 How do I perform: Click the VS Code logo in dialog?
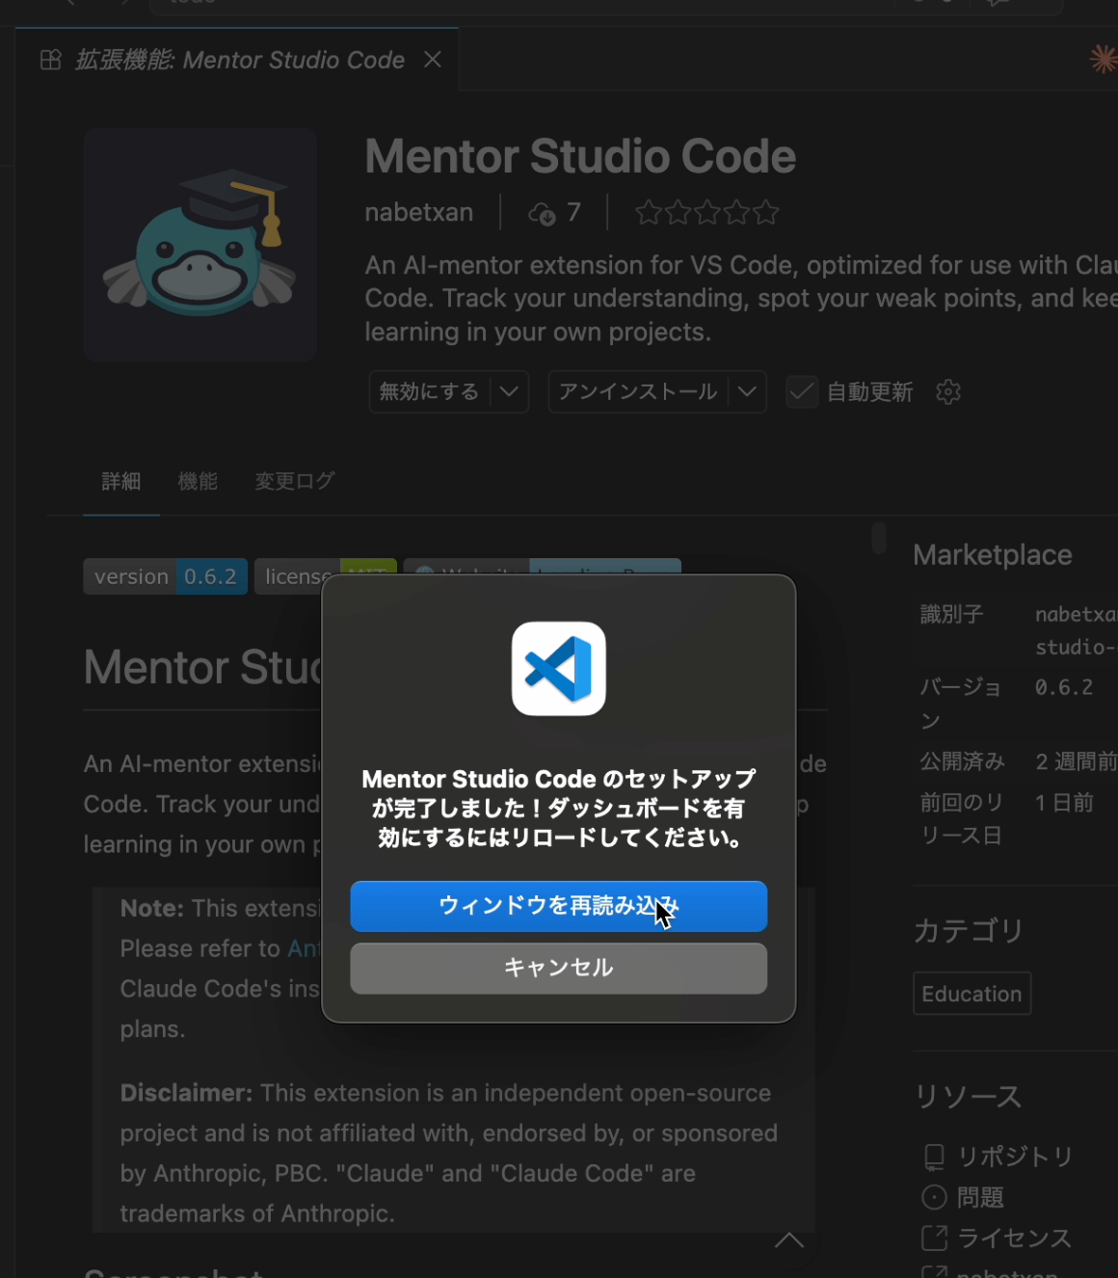click(x=559, y=669)
